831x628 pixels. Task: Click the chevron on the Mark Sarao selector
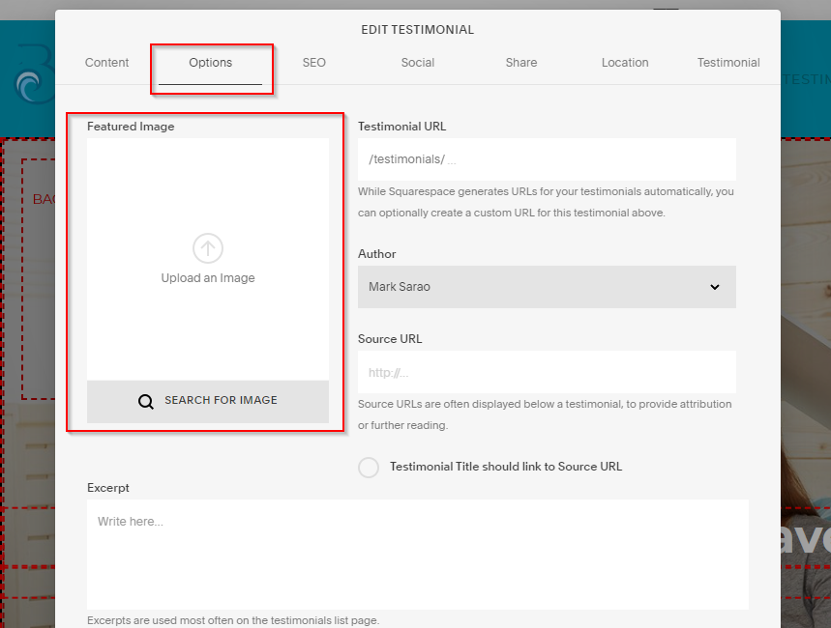click(x=715, y=287)
